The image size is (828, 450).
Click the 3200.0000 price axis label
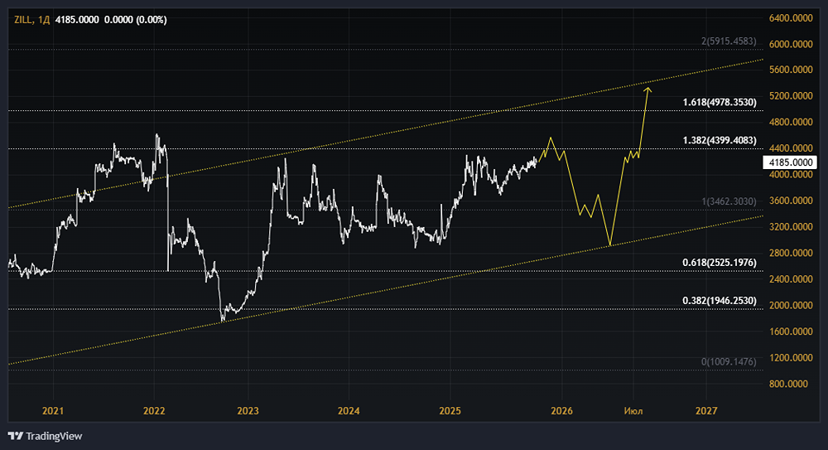coord(791,227)
